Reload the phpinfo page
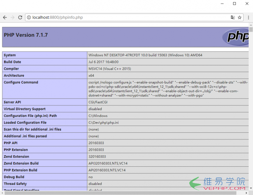 [x=20, y=18]
